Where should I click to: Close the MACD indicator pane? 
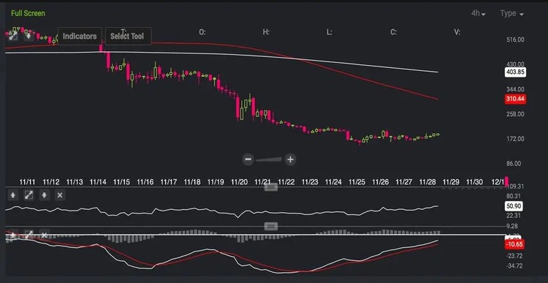[x=44, y=235]
